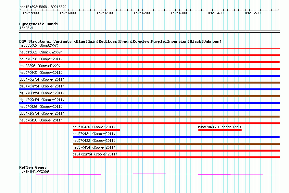The height and width of the screenshot is (193, 289).
Task: Click the blue gain bar under nsv570431
Action: (x=176, y=137)
